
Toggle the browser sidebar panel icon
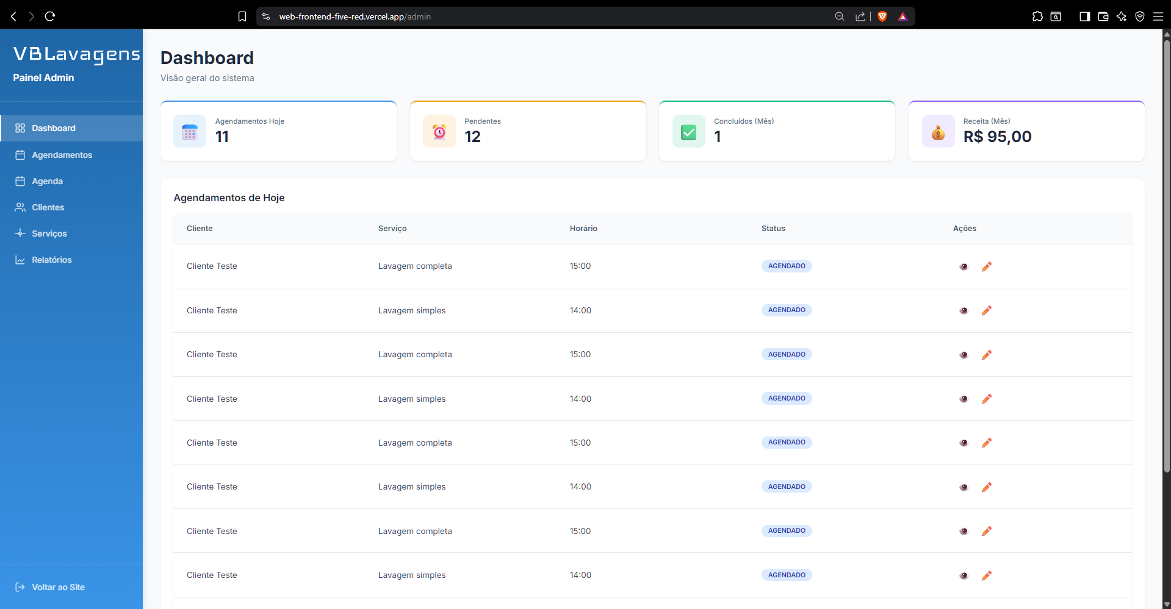(x=1084, y=16)
